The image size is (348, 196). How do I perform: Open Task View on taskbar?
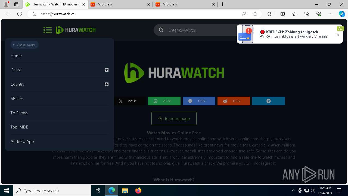click(x=98, y=191)
